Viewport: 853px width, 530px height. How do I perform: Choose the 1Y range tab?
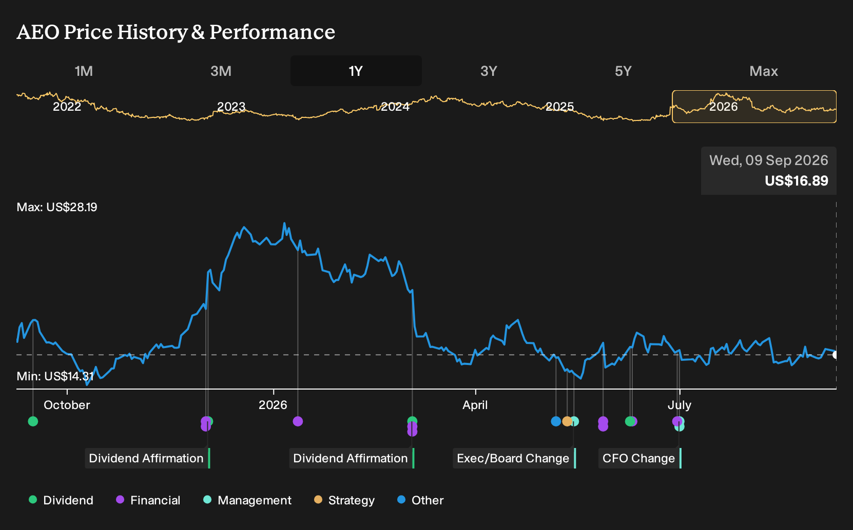(x=356, y=71)
